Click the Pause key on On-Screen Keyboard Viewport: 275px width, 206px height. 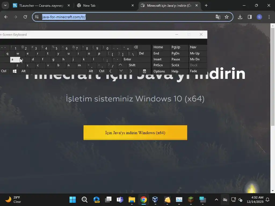[x=179, y=59]
